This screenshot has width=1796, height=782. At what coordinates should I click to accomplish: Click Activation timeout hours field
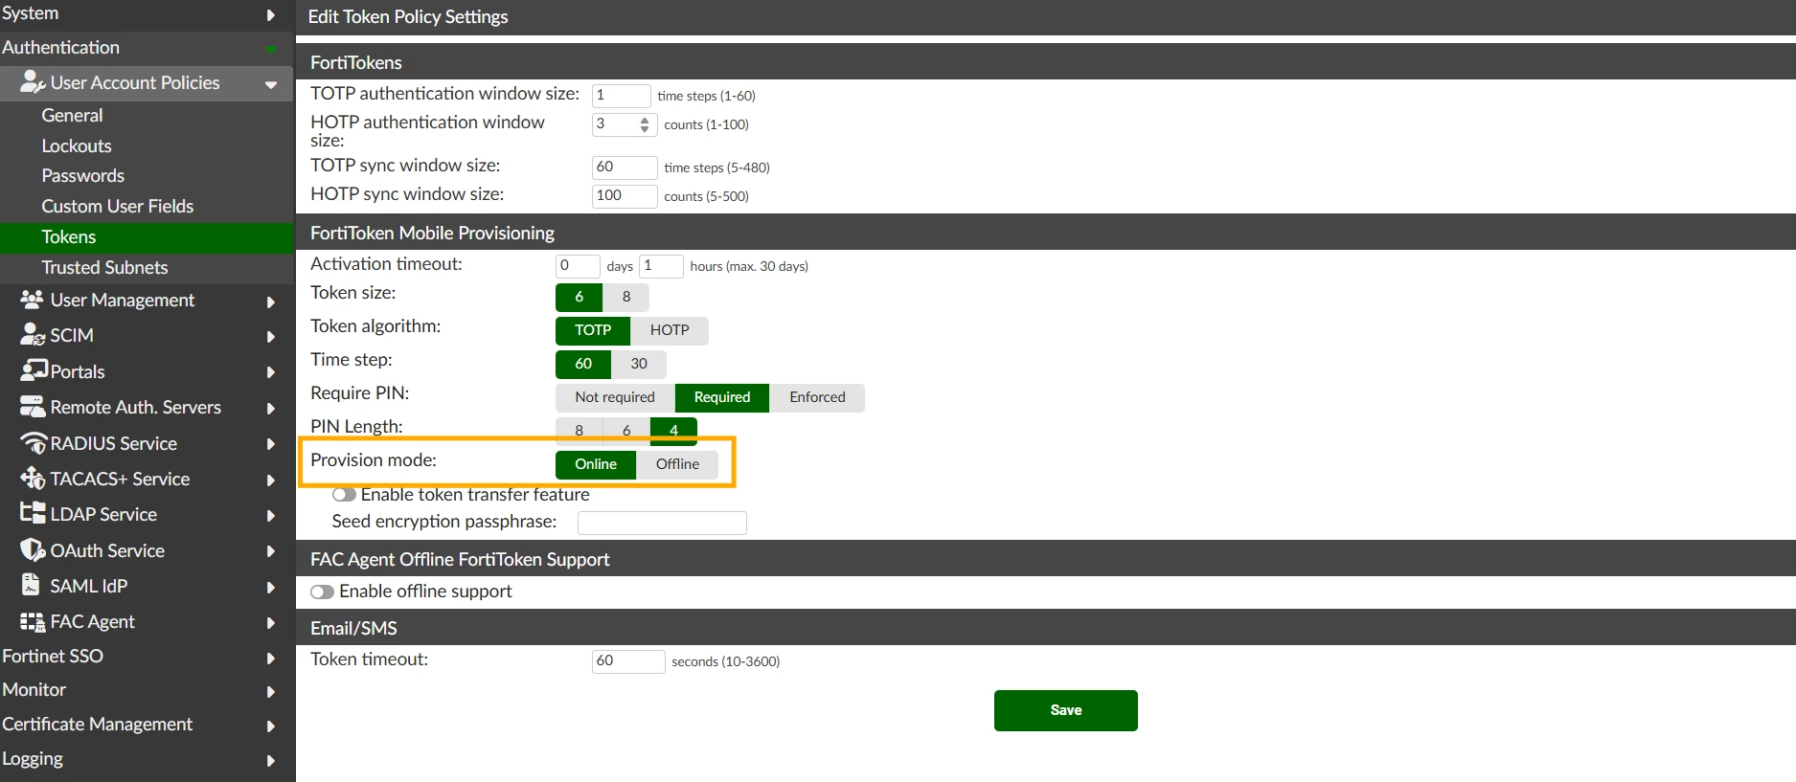pyautogui.click(x=661, y=266)
